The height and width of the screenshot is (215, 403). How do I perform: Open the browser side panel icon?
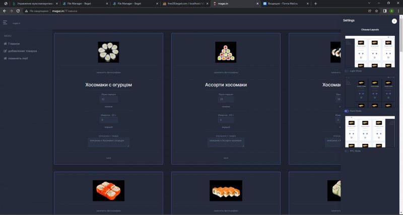click(385, 11)
